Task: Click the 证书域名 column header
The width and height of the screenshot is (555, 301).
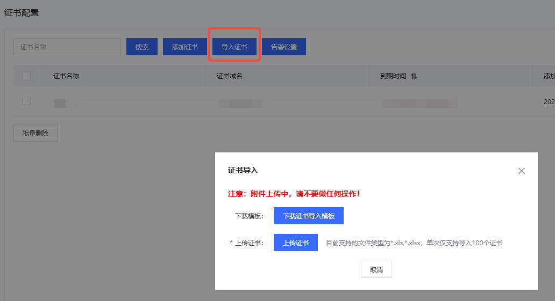Action: pyautogui.click(x=230, y=76)
